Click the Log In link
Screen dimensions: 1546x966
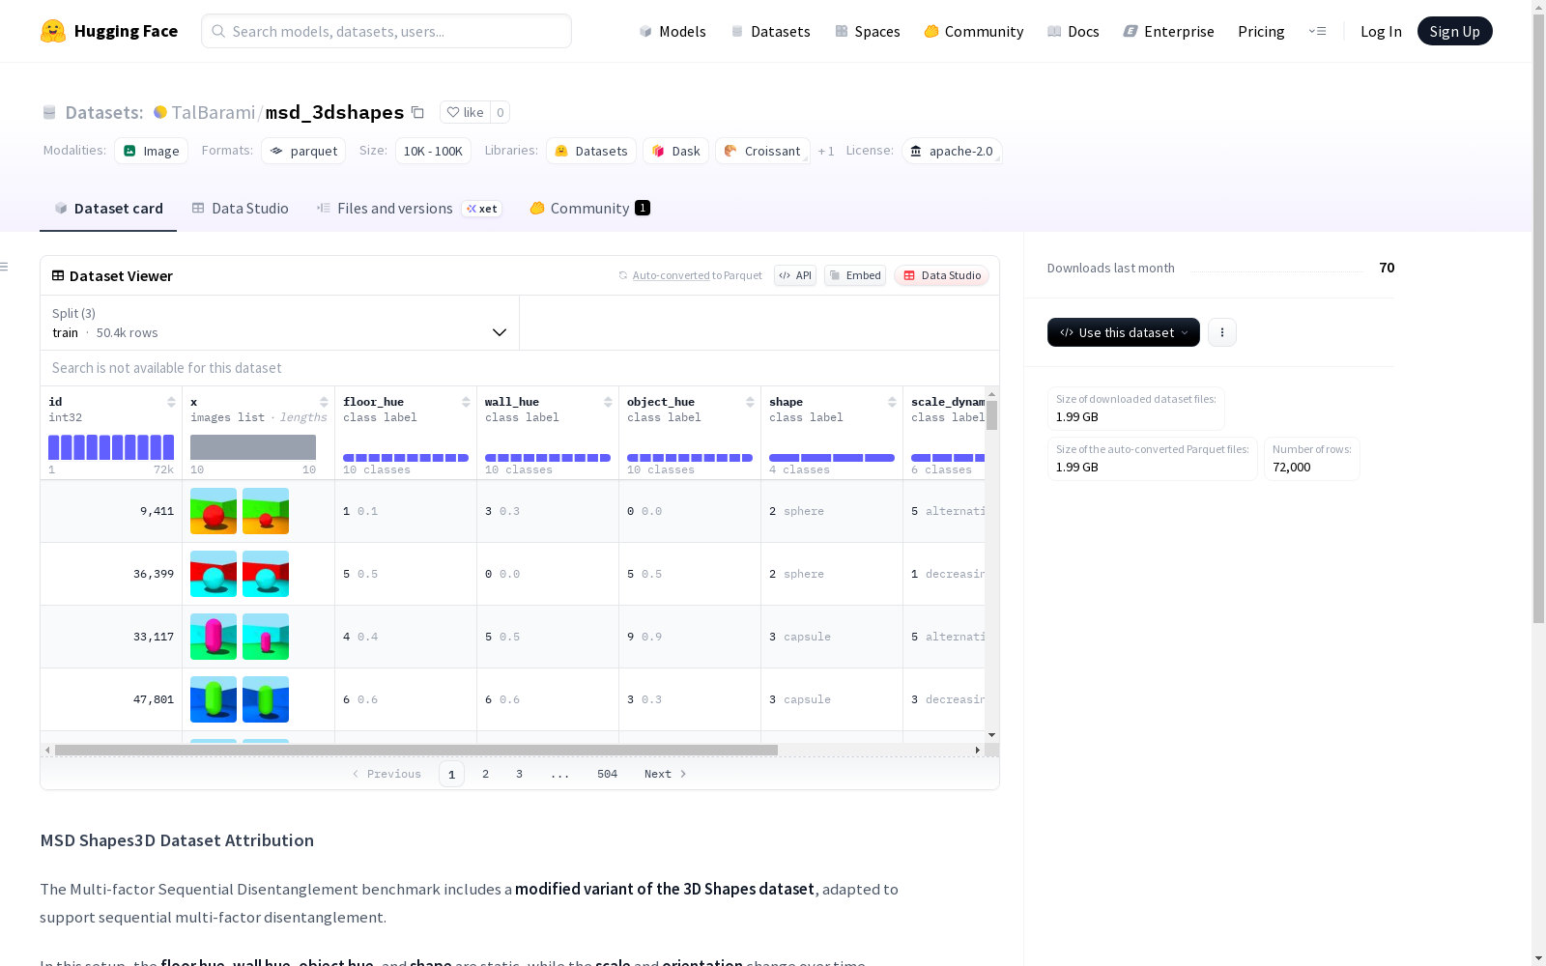click(1381, 31)
